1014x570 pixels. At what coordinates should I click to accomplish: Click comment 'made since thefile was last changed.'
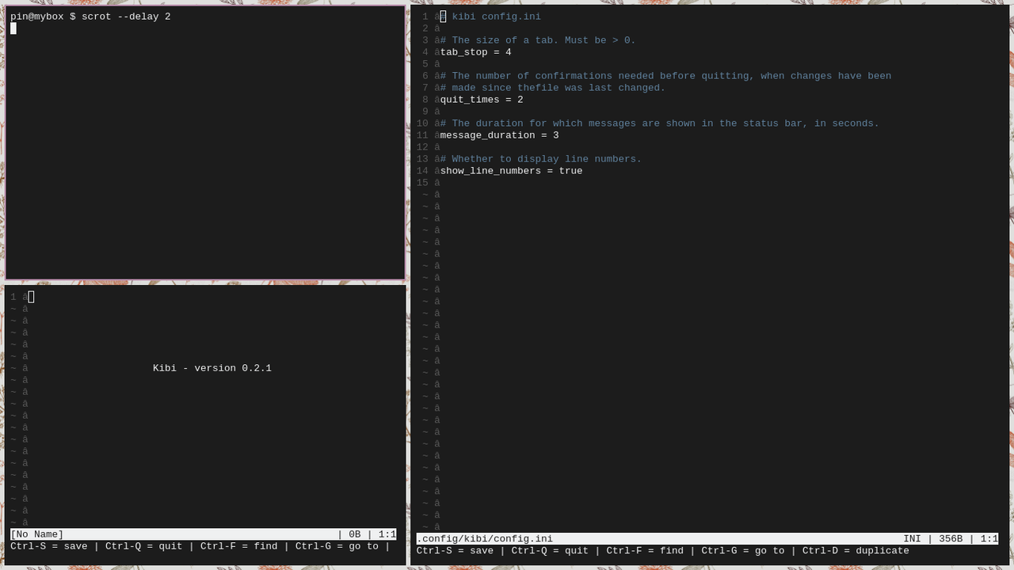tap(553, 88)
